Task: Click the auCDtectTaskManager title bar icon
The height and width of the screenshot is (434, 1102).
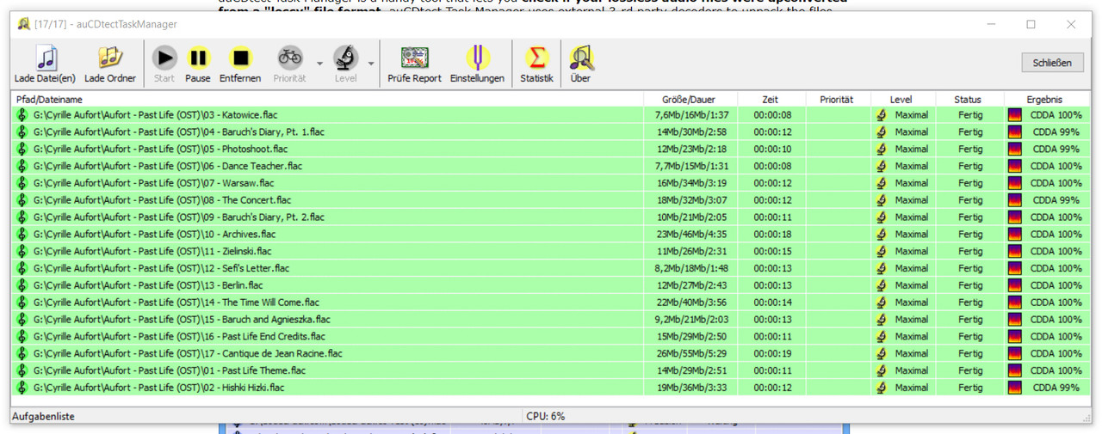Action: click(x=23, y=24)
